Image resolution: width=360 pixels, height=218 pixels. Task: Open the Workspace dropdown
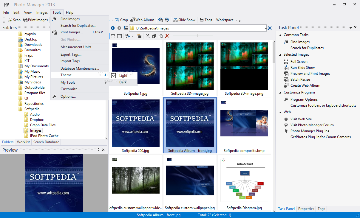click(x=226, y=20)
